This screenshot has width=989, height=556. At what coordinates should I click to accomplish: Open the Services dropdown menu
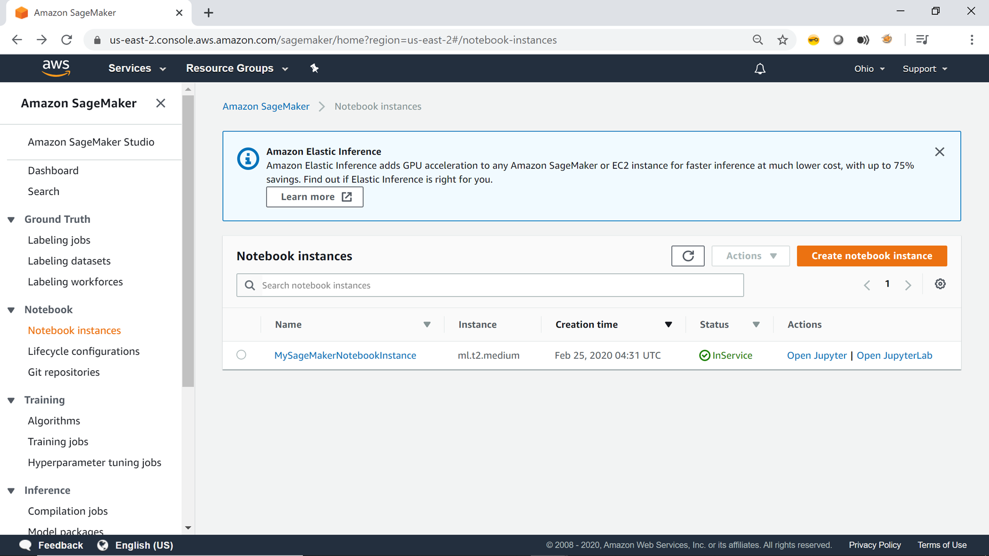click(137, 68)
